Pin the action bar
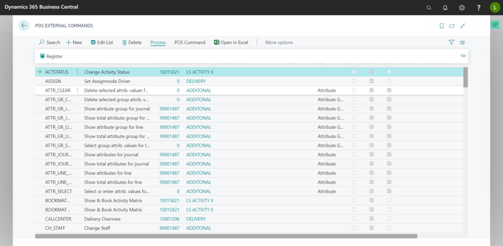 tap(463, 56)
